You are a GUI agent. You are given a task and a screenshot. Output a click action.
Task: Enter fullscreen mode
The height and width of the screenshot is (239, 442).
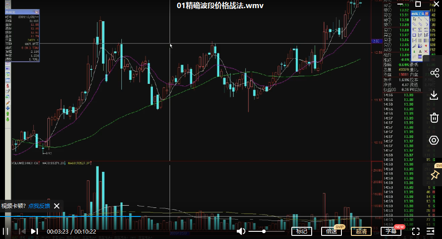coord(416,231)
